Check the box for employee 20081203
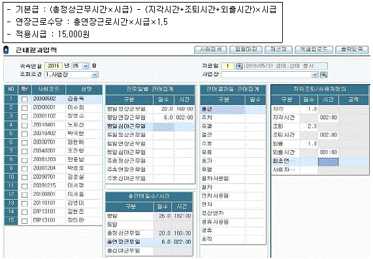The height and width of the screenshot is (259, 373). click(24, 160)
